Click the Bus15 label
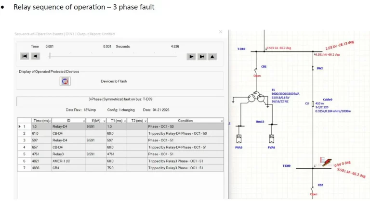This screenshot has width=370, height=201. click(260, 122)
